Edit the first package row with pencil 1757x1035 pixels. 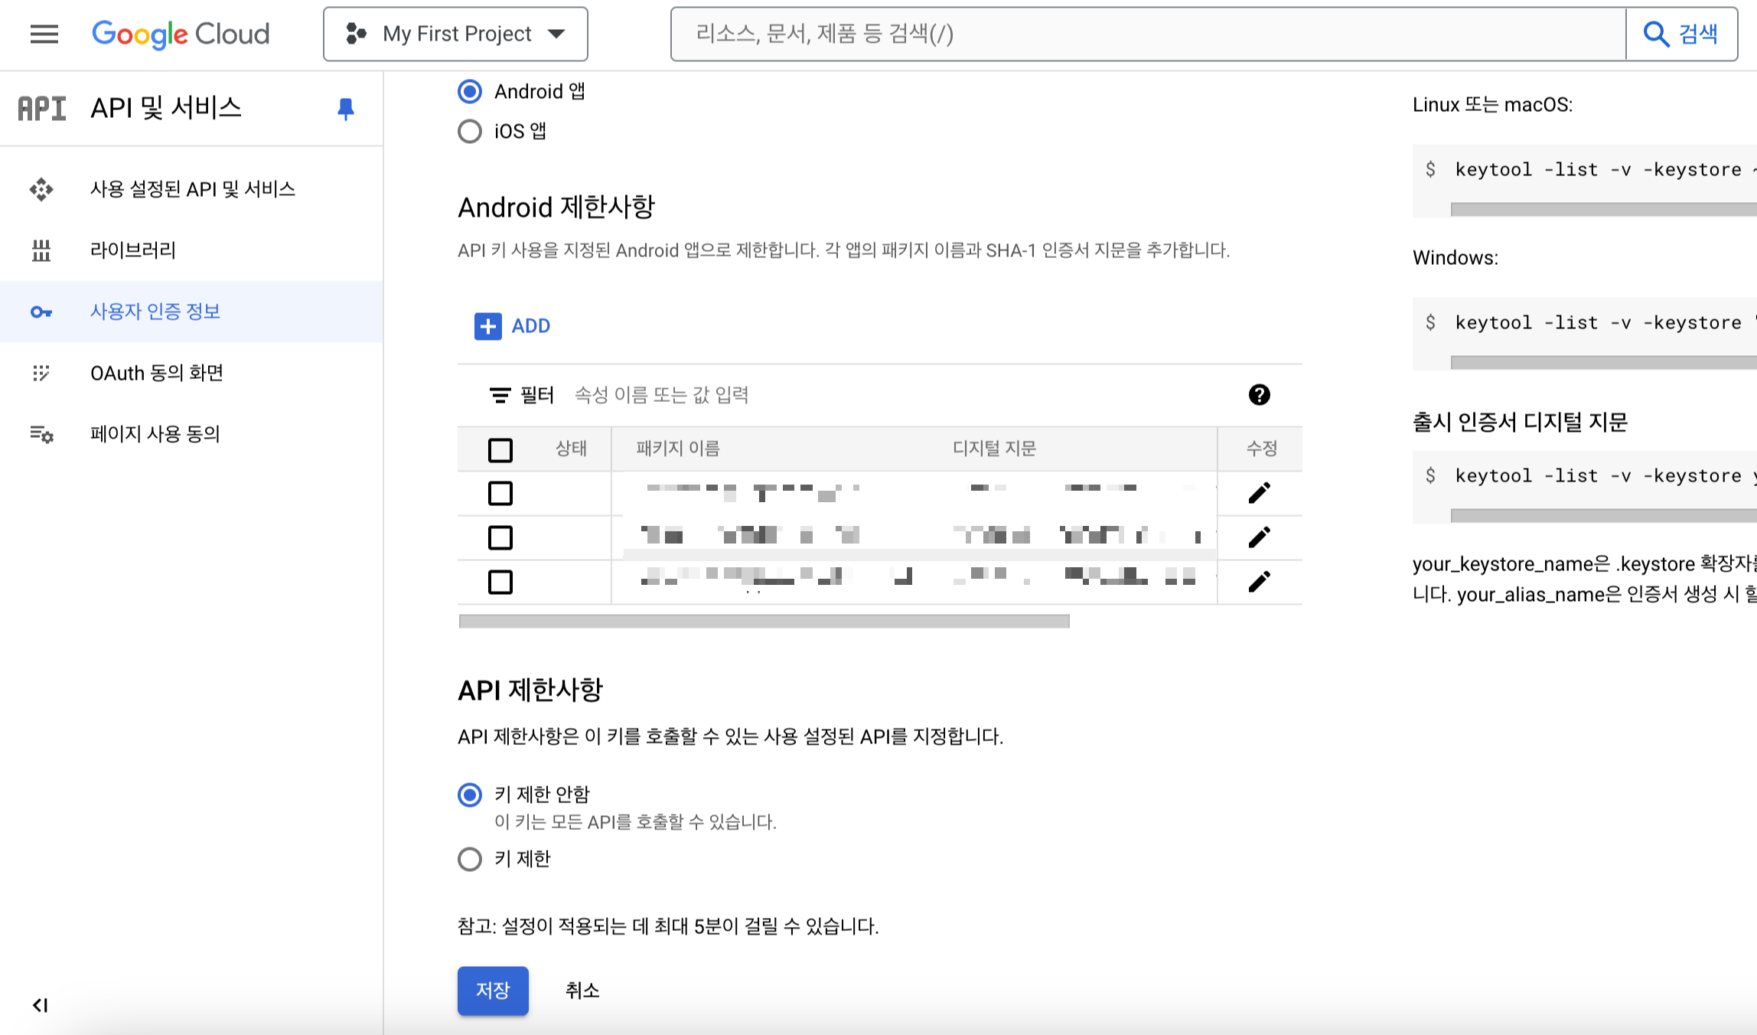click(x=1259, y=493)
